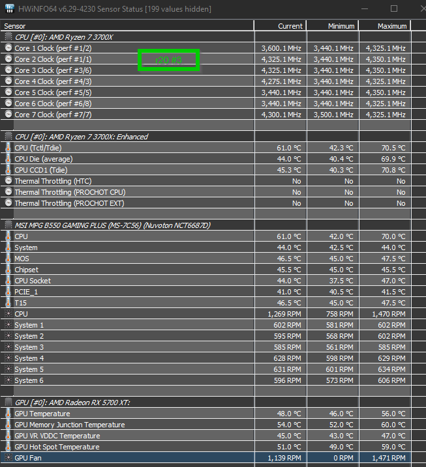
Task: Click the clock icon beside Core 6 Clock
Action: tap(8, 103)
